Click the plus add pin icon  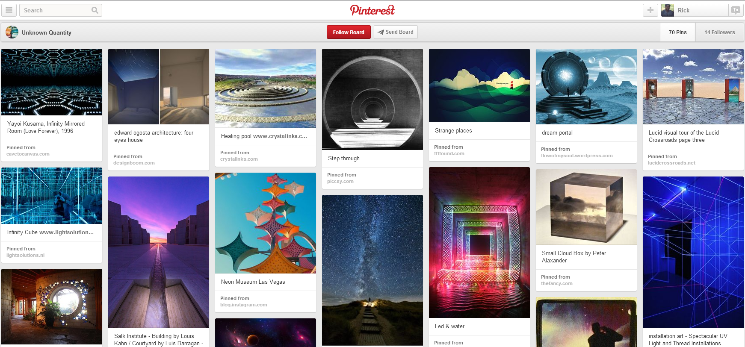pos(650,10)
